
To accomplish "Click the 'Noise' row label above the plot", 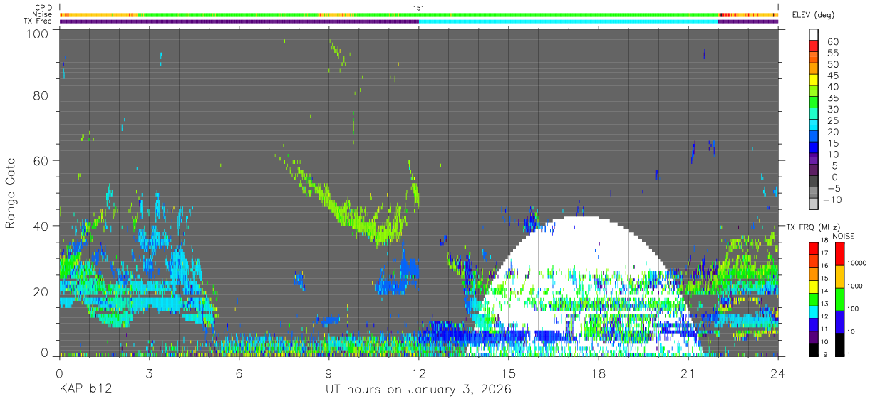I will click(x=42, y=14).
